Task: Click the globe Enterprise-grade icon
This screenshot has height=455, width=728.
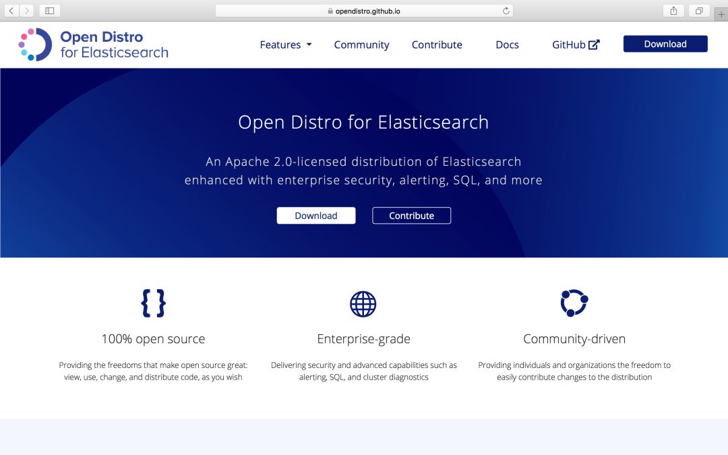Action: (x=363, y=304)
